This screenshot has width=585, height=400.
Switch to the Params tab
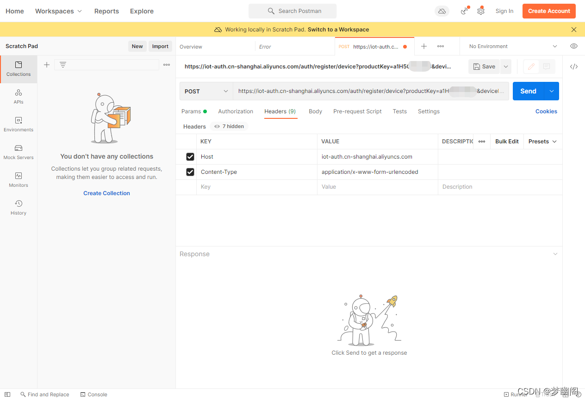pos(194,111)
